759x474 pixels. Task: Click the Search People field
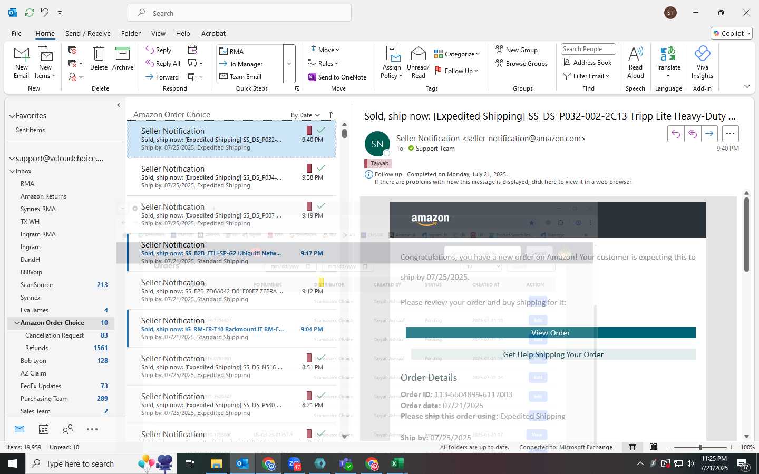click(x=588, y=49)
